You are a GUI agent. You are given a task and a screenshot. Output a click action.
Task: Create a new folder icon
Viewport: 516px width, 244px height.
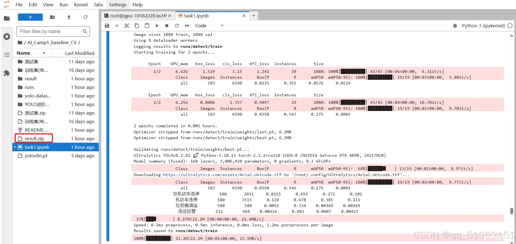pos(52,17)
